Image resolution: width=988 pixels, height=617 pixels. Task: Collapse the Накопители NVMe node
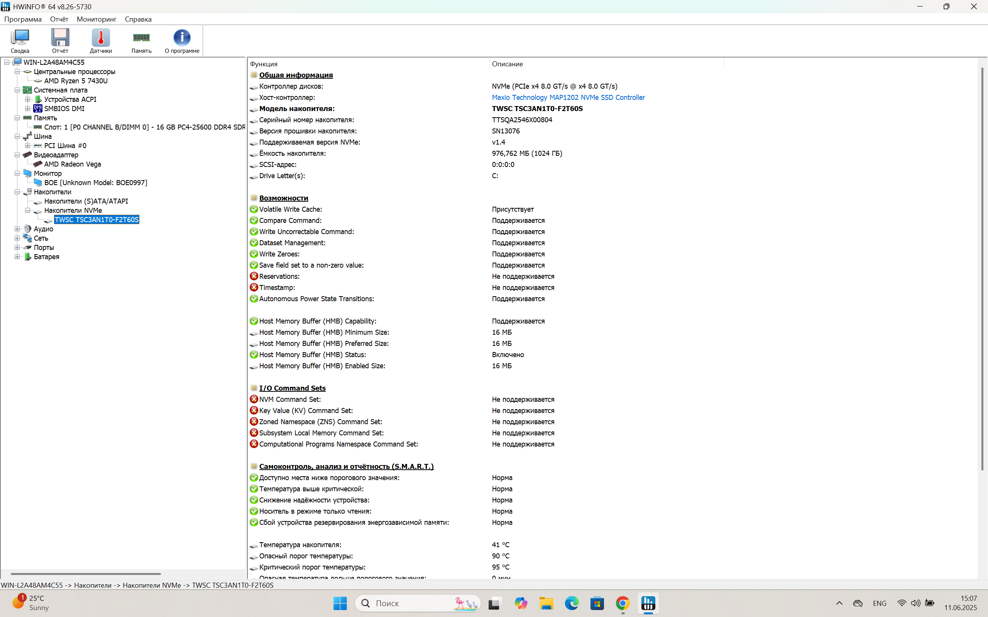click(x=27, y=211)
